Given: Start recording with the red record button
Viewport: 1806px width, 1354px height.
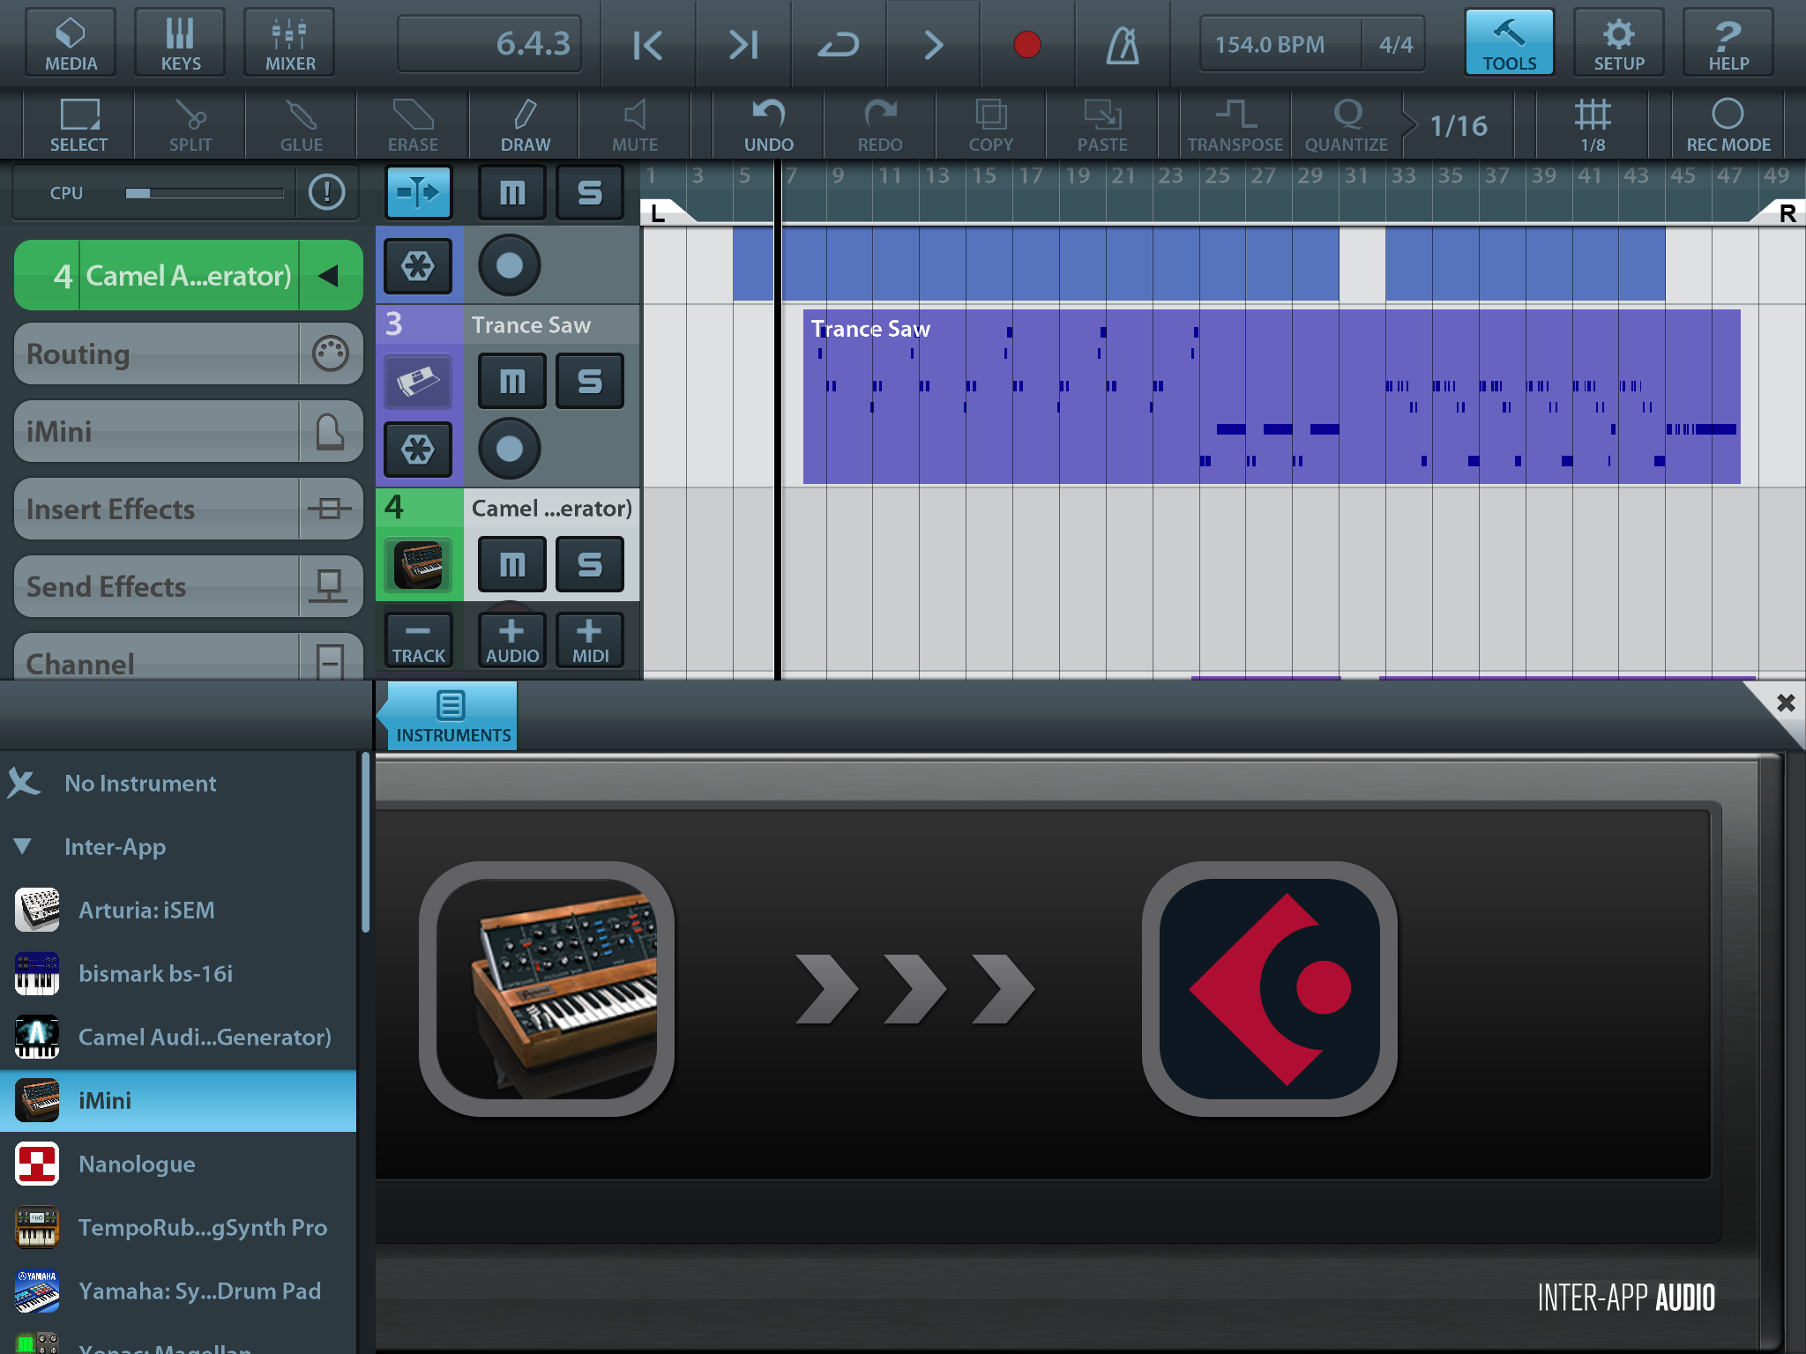Looking at the screenshot, I should [x=1027, y=44].
